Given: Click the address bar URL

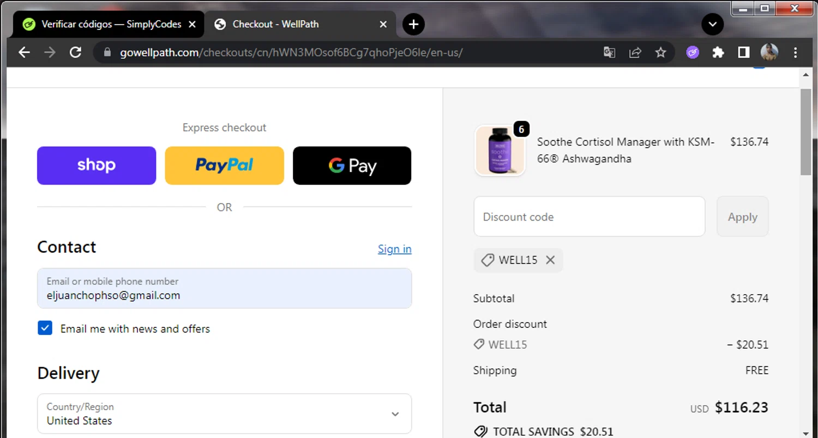Looking at the screenshot, I should point(291,53).
